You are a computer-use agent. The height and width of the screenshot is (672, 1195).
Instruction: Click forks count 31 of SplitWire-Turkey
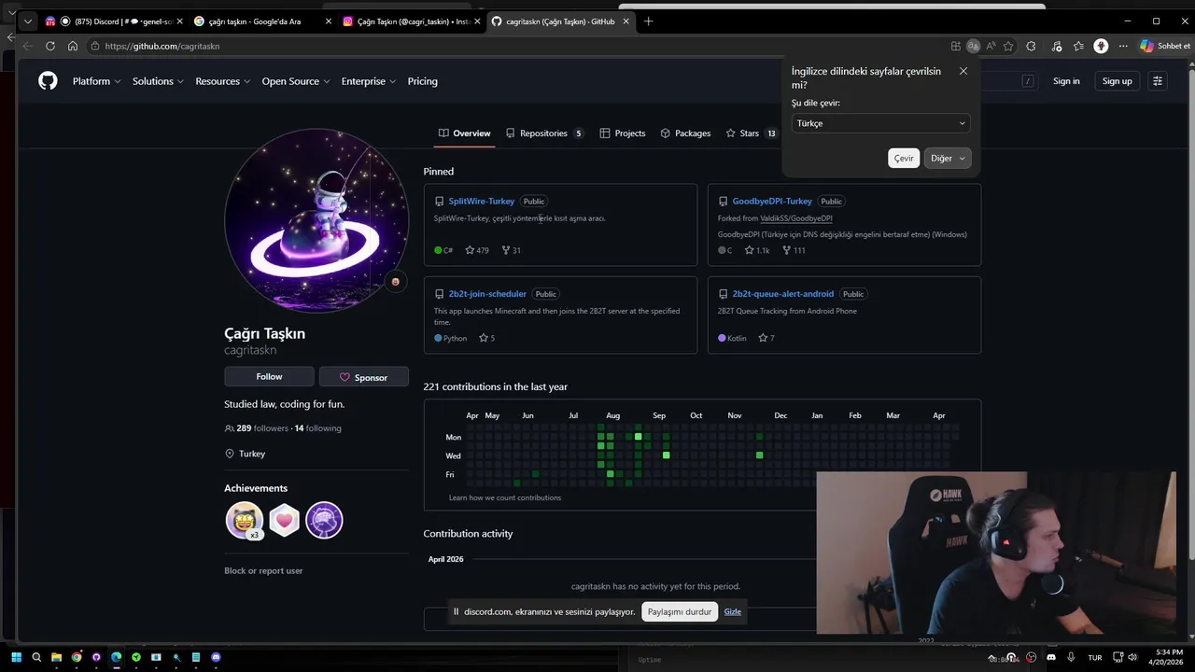[x=512, y=250]
